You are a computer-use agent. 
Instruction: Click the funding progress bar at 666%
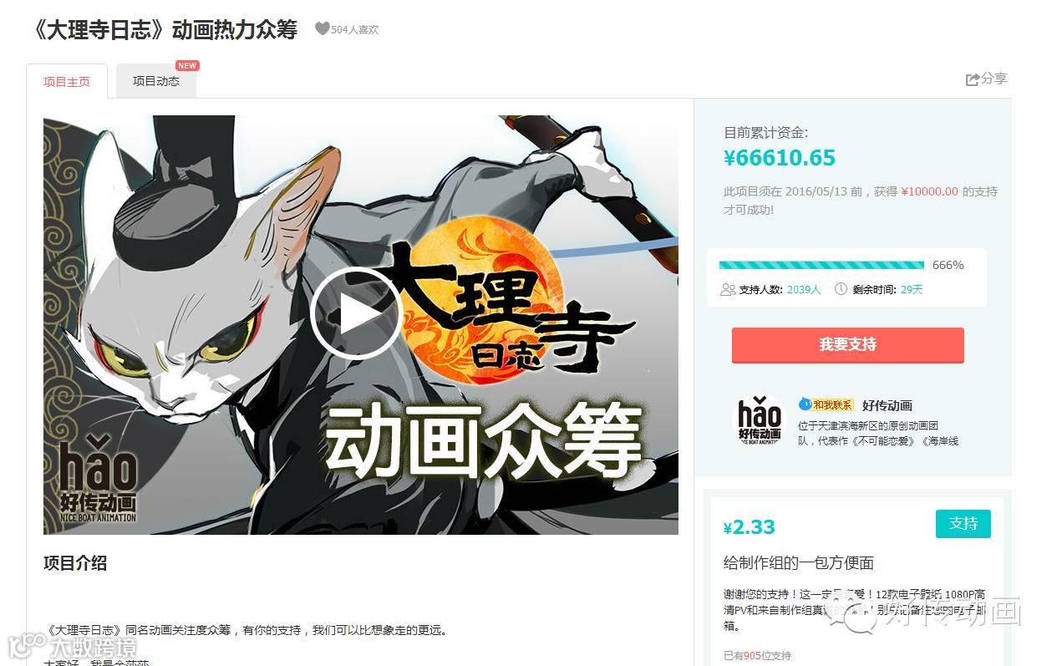821,265
